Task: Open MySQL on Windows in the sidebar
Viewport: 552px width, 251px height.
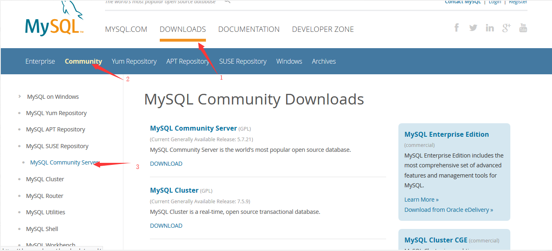Action: point(53,97)
